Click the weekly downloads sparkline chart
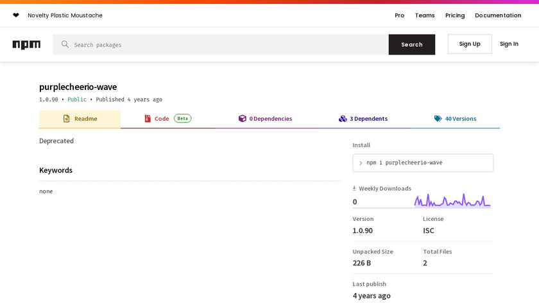 coord(452,201)
